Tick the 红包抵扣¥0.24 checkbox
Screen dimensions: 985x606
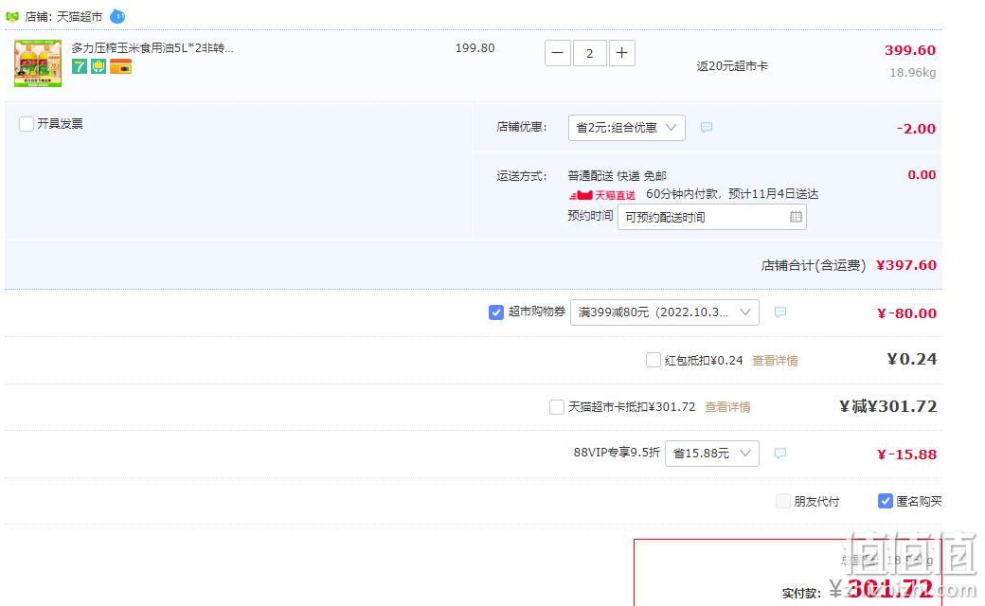654,360
